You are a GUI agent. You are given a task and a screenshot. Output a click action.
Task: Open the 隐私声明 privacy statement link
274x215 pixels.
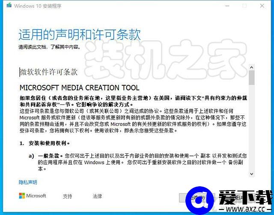(x=28, y=182)
